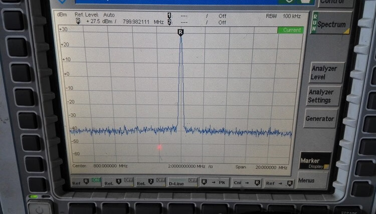Toggle the Ref R marker ON softkey
Viewport: 376px width, 214px height.
point(86,182)
